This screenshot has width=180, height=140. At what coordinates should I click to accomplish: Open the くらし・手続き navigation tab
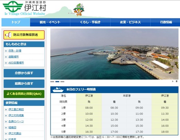(90, 22)
